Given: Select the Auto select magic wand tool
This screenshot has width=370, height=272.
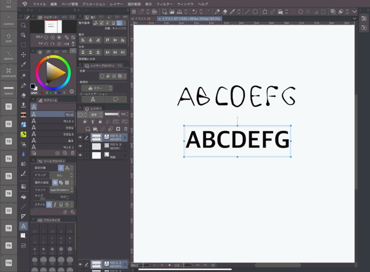Looking at the screenshot, I should pos(24,76).
